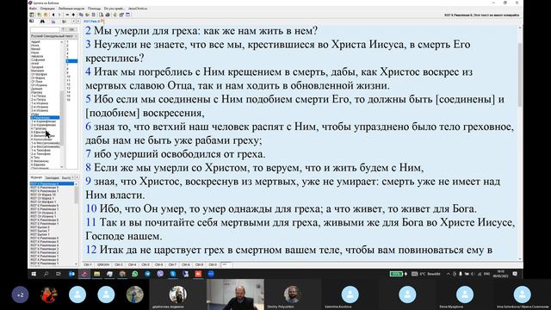551x310 pixels.
Task: Click verse number 11 in text
Action: [91, 222]
